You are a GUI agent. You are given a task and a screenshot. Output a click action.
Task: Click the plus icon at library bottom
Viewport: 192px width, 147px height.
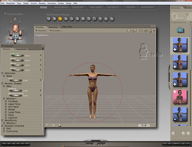tap(183, 133)
